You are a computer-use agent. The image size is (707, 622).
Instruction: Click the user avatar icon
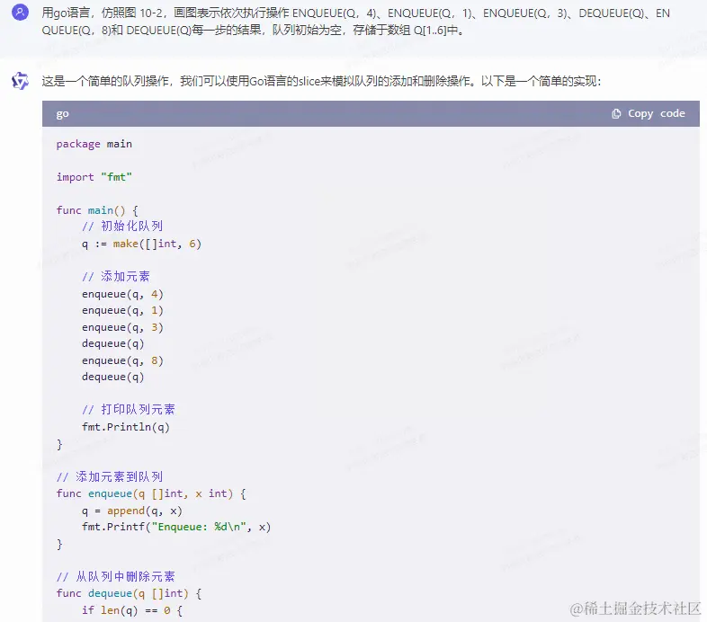click(20, 13)
